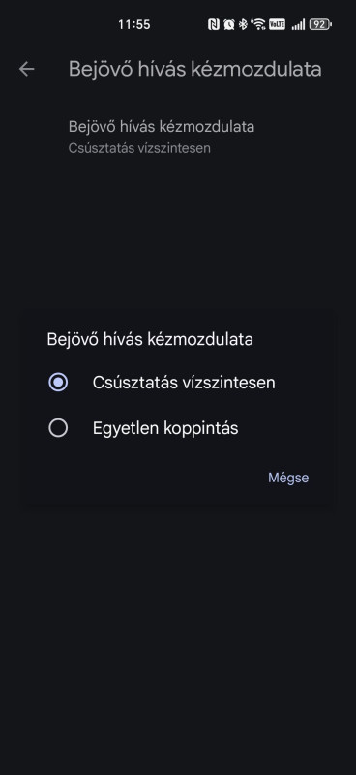Tap the dialog heading Bejövő hívás kézmozdulata
Viewport: 356px width, 775px height.
click(150, 340)
